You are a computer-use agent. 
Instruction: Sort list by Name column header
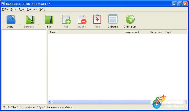(82, 32)
